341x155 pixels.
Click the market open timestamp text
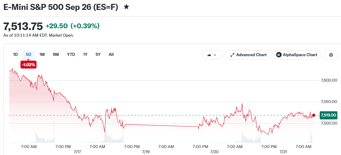[39, 35]
